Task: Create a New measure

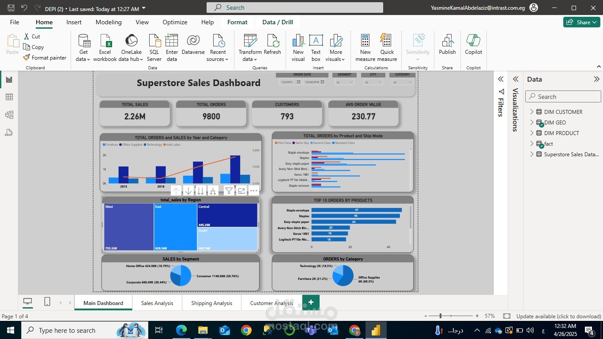Action: (365, 48)
